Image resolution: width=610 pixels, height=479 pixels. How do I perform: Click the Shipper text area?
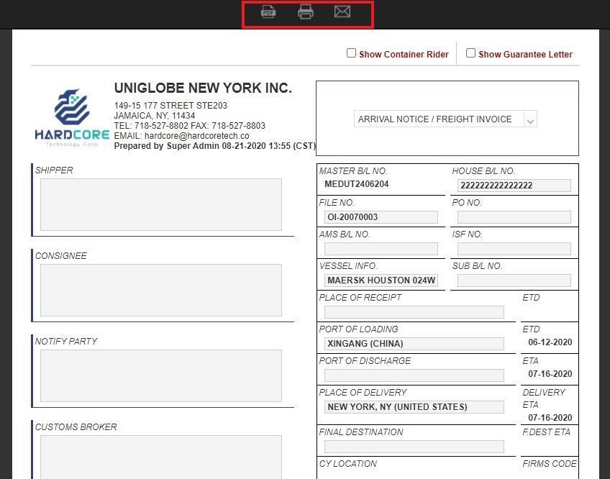(160, 205)
